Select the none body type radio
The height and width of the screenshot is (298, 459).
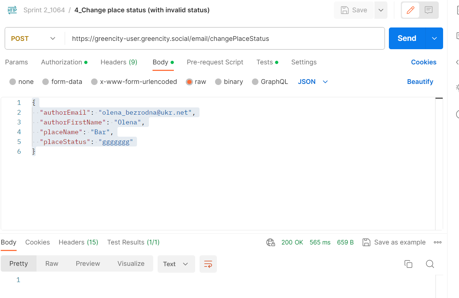click(13, 82)
